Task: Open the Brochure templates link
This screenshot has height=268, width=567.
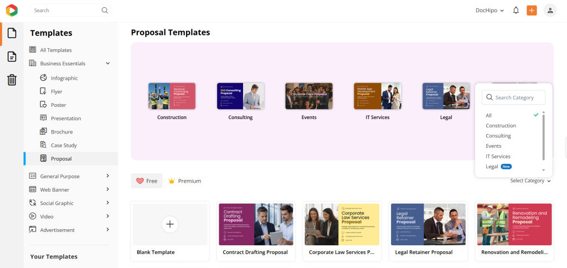Action: click(62, 132)
